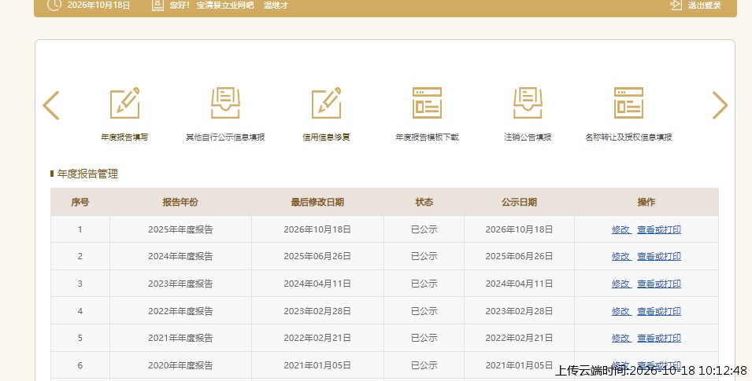The width and height of the screenshot is (752, 381).
Task: Open the 信用信息修复 pencil icon
Action: [x=326, y=103]
